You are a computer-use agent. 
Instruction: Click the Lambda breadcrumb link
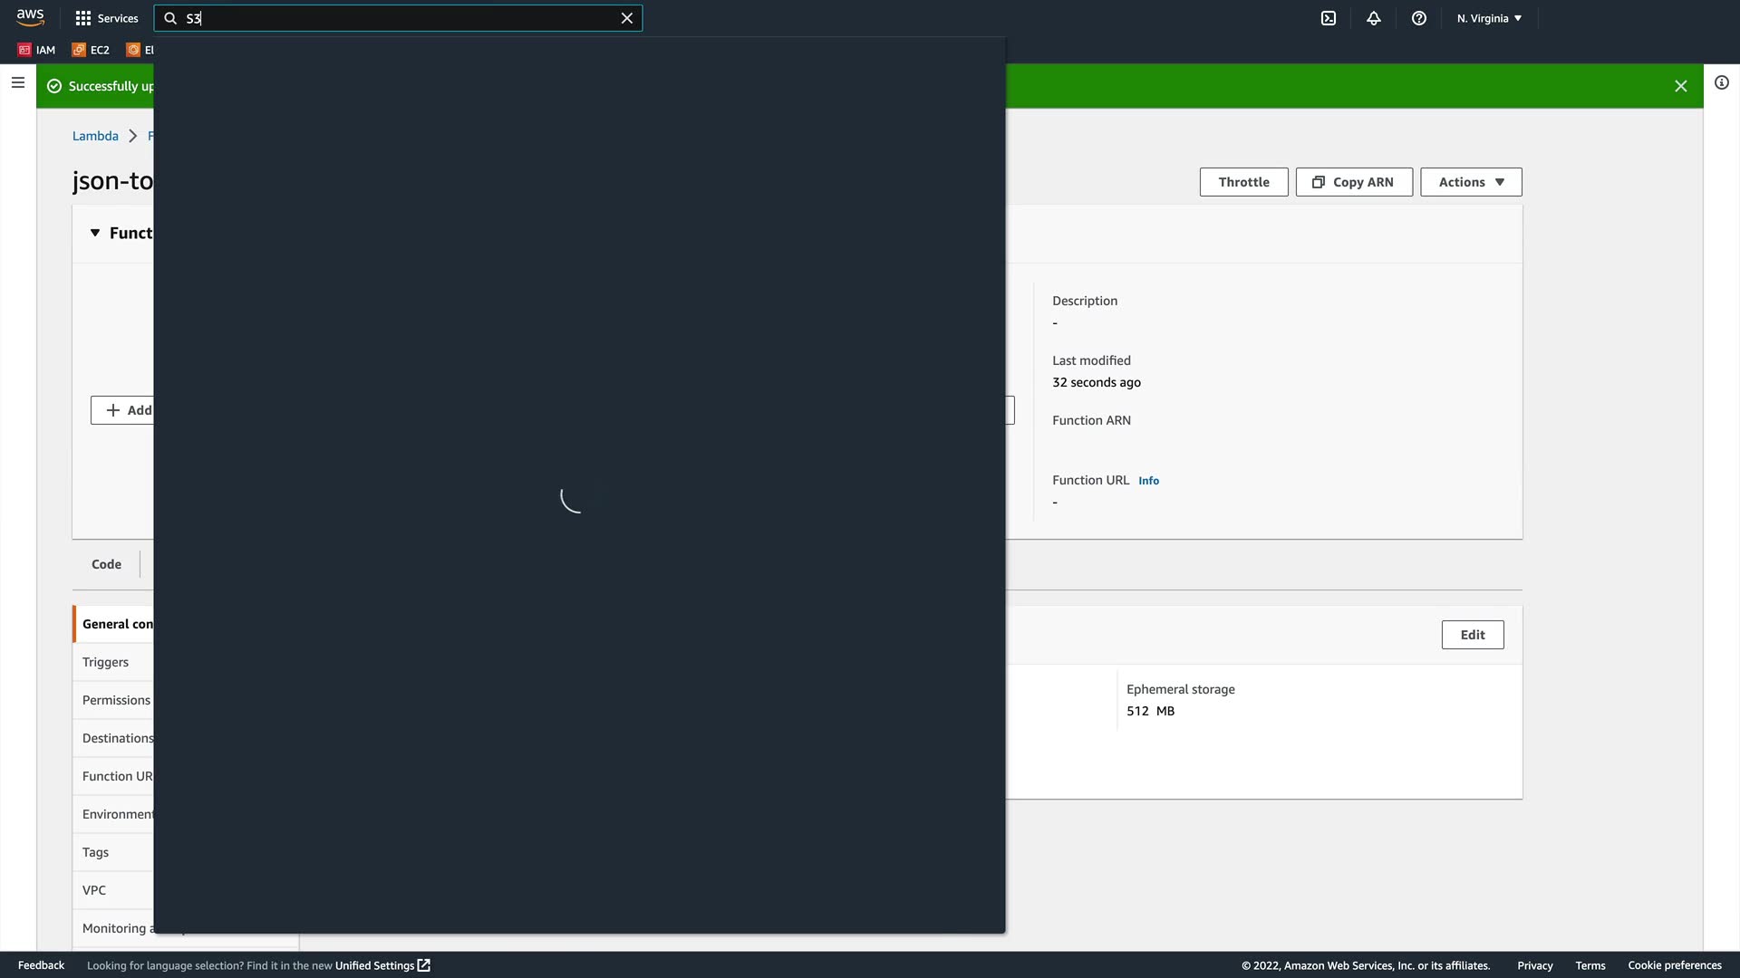(95, 136)
